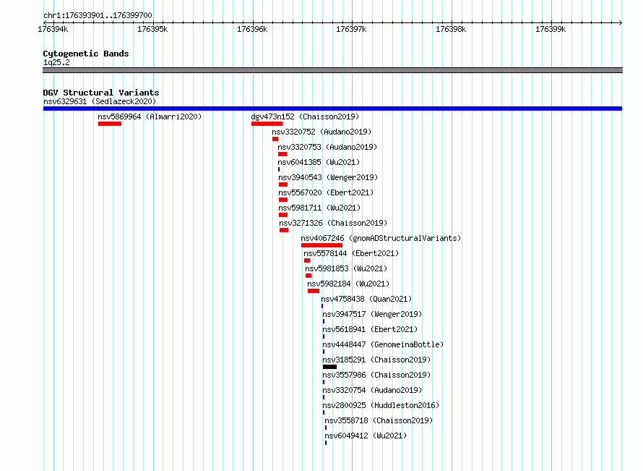Select the long blue nsv6329631 variant bar
Viewport: 643px width, 471px height.
click(x=332, y=109)
